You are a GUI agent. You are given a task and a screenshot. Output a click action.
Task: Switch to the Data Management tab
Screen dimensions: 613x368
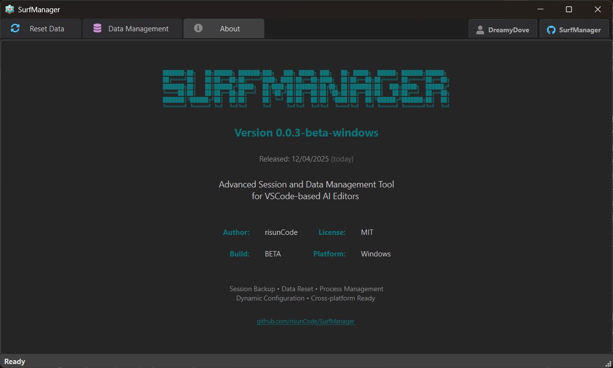coord(132,28)
